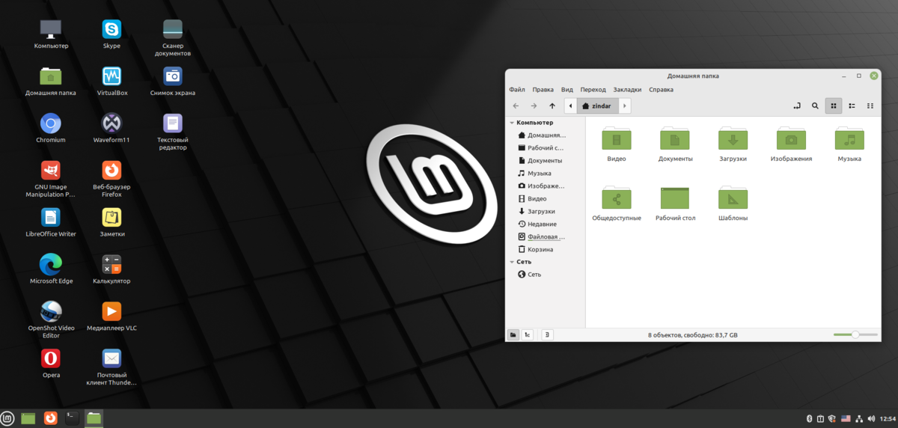Click the search magnifier in file manager
The image size is (898, 428).
[x=816, y=106]
